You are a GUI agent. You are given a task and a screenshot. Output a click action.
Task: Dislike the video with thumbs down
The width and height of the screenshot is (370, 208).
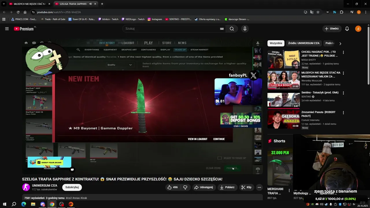pos(185,187)
